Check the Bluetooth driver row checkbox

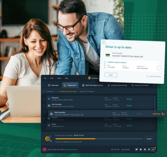point(44,99)
